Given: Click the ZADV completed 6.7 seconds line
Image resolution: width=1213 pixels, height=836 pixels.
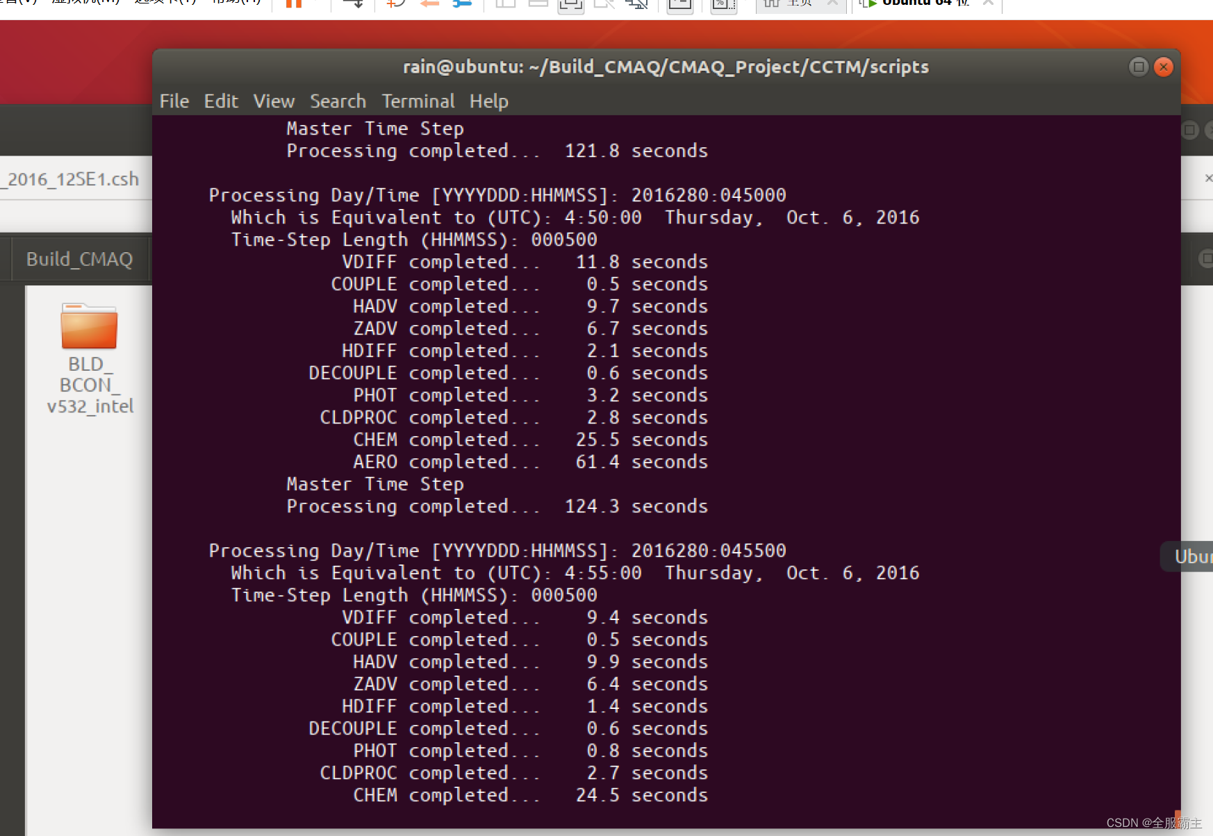Looking at the screenshot, I should point(531,328).
